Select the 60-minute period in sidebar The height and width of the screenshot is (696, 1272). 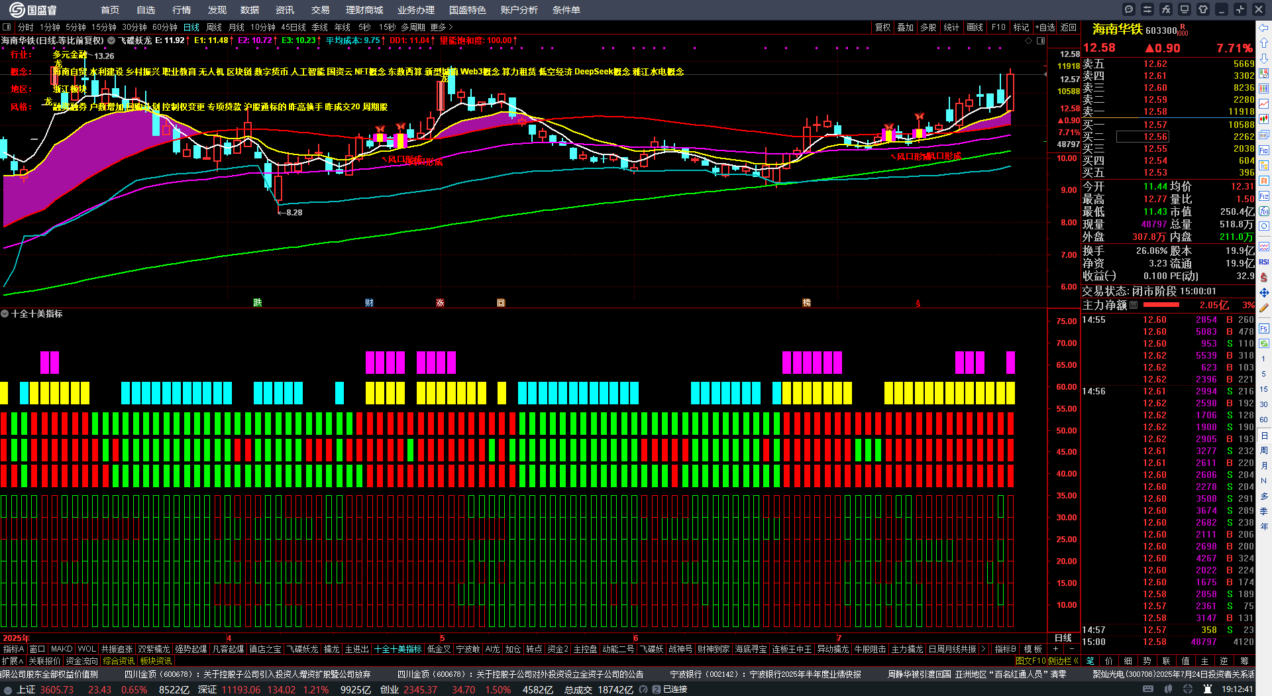1264,420
